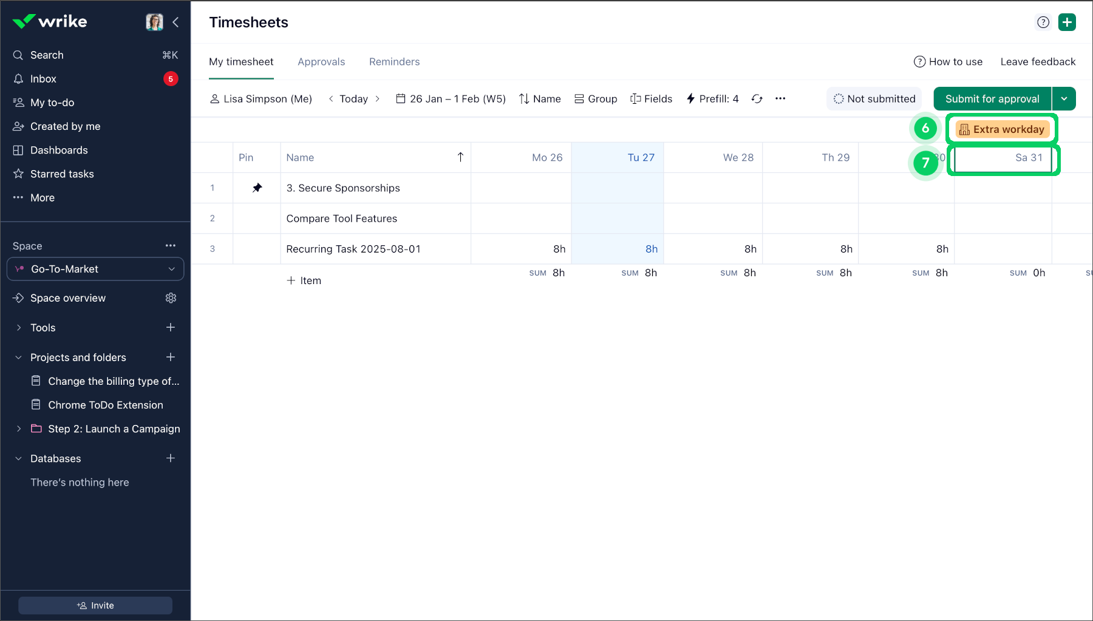
Task: Open help via question mark icon
Action: coord(1043,22)
